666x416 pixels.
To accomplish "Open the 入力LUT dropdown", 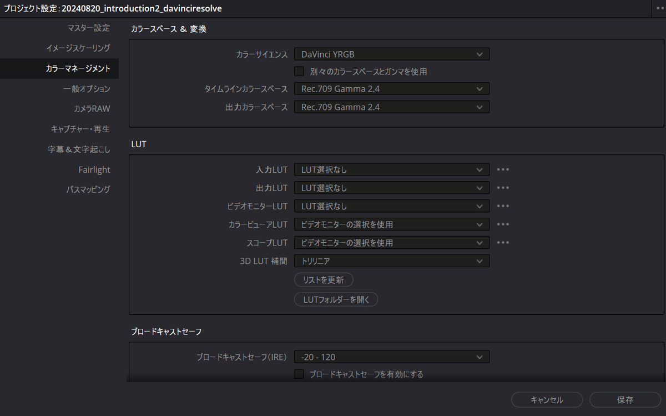I will tap(392, 169).
